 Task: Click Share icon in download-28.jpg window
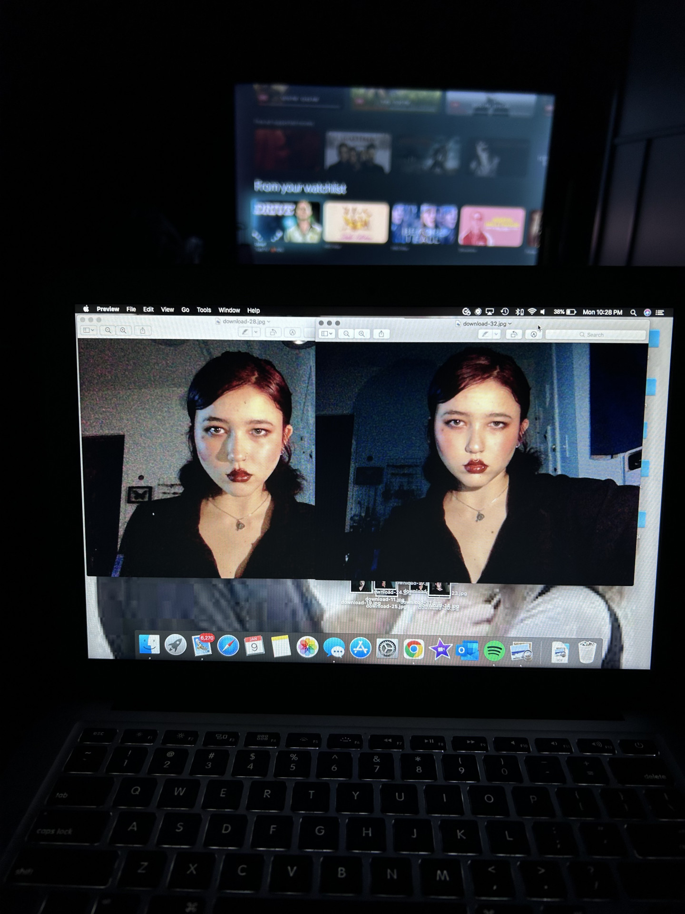pyautogui.click(x=142, y=330)
